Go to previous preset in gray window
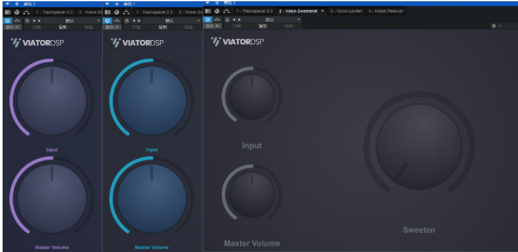Screen dimensions: 518x252 pos(234,20)
